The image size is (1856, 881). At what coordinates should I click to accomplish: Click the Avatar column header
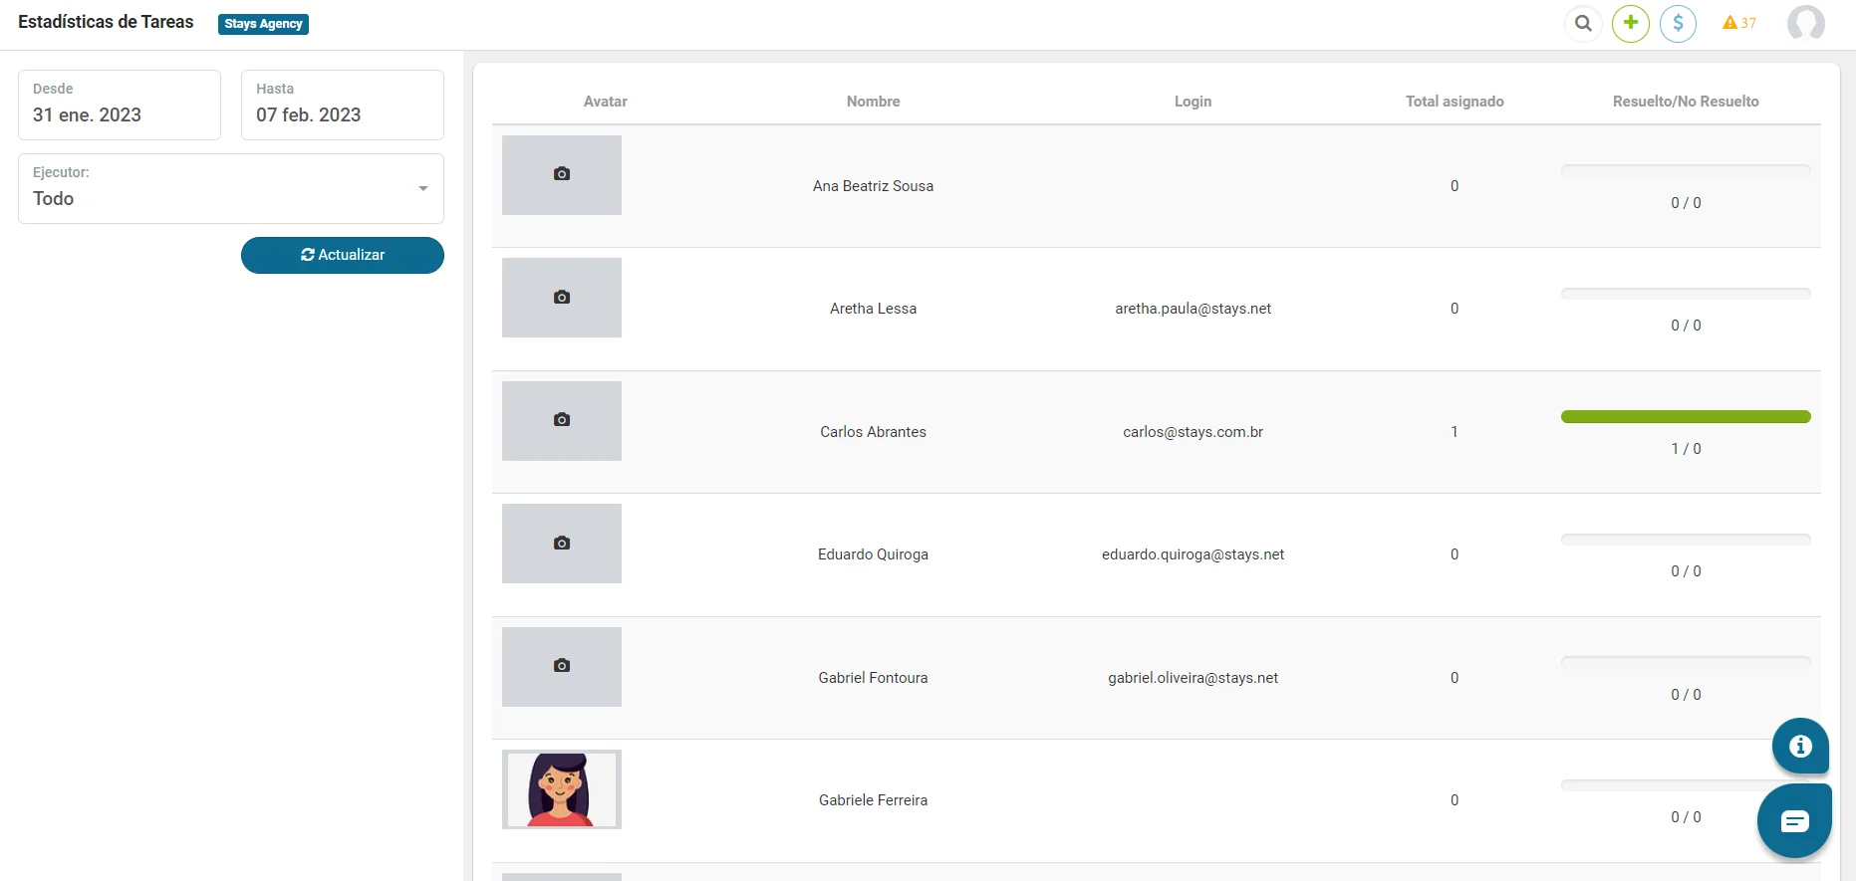(x=606, y=102)
